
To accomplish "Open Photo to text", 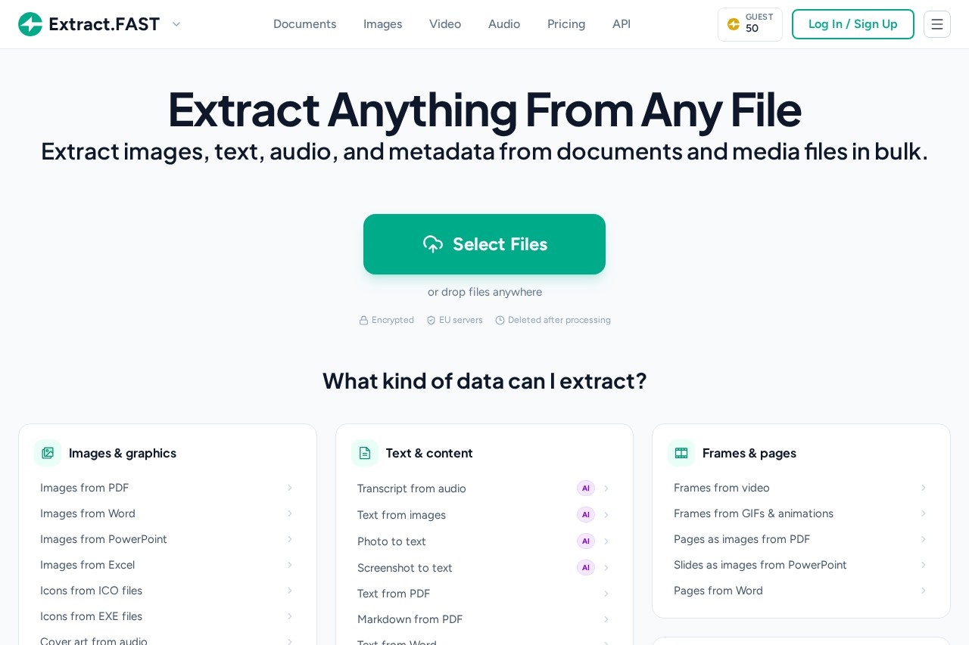I will (x=484, y=541).
